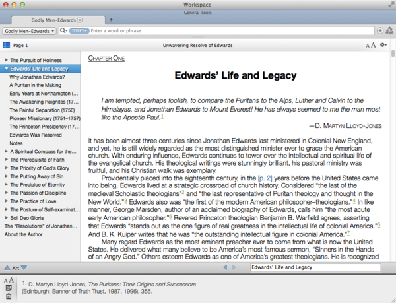The image size is (396, 303).
Task: Expand The Precipice of Eternity section
Action: [7, 184]
